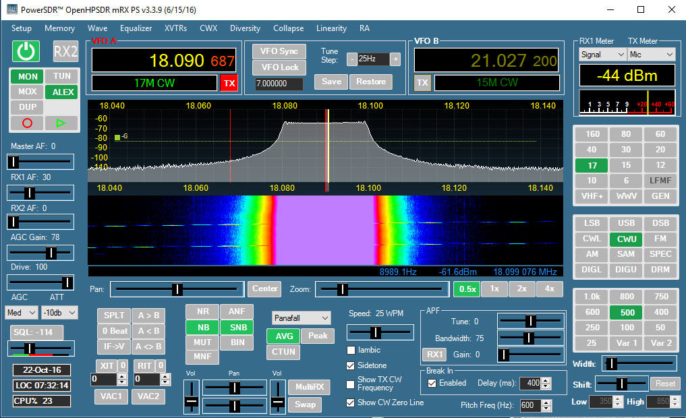Adjust the Zoom slider
This screenshot has width=686, height=418.
pyautogui.click(x=343, y=289)
